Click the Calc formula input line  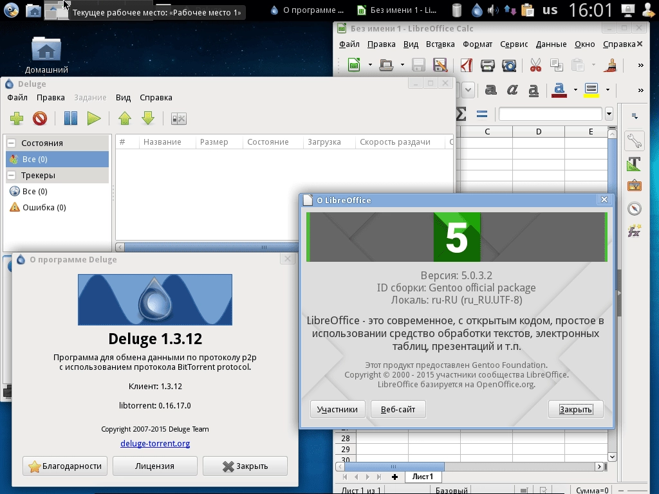point(551,114)
